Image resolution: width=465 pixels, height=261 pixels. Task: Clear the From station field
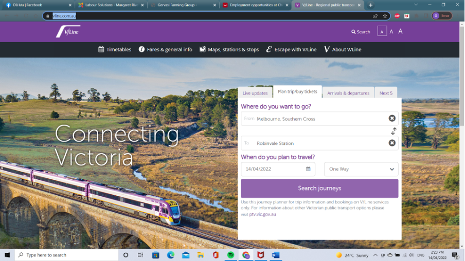point(392,119)
